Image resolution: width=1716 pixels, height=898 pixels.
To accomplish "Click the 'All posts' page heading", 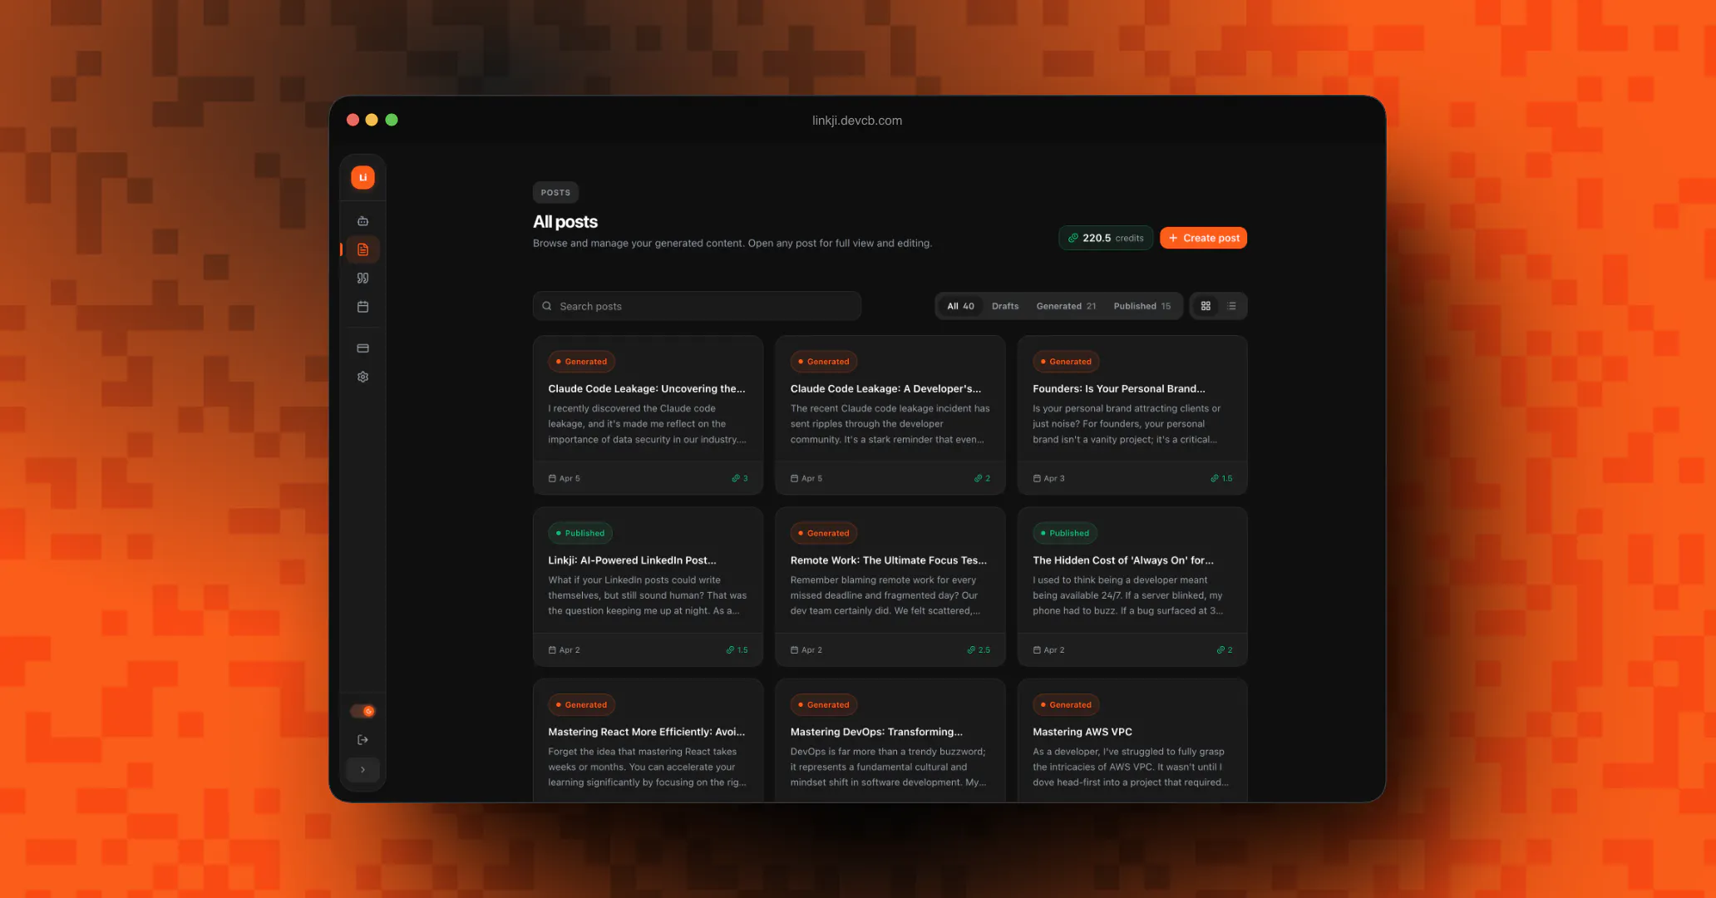I will pos(565,222).
